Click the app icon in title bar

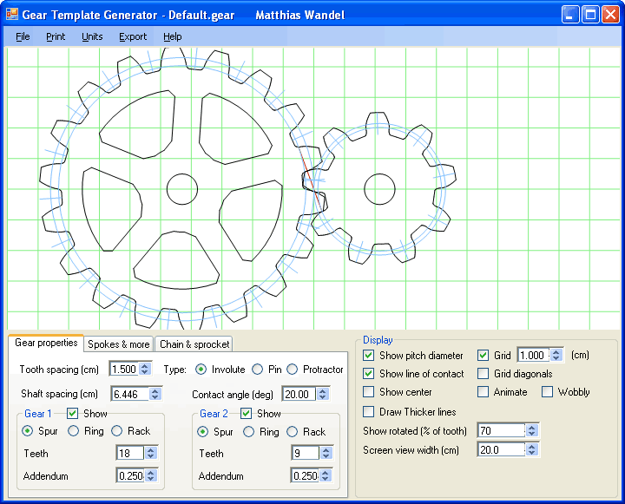(x=12, y=15)
